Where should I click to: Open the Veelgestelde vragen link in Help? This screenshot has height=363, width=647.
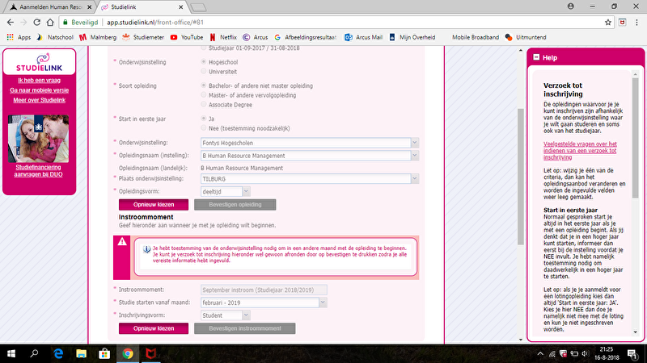(x=579, y=151)
